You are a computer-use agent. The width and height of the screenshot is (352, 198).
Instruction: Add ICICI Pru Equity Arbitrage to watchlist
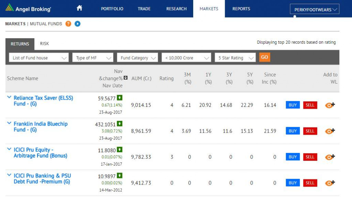click(x=330, y=157)
